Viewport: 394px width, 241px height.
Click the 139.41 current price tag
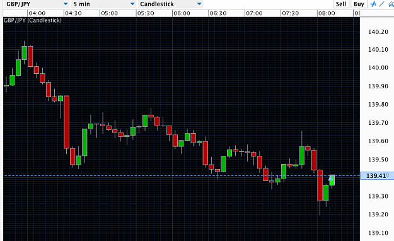click(377, 175)
